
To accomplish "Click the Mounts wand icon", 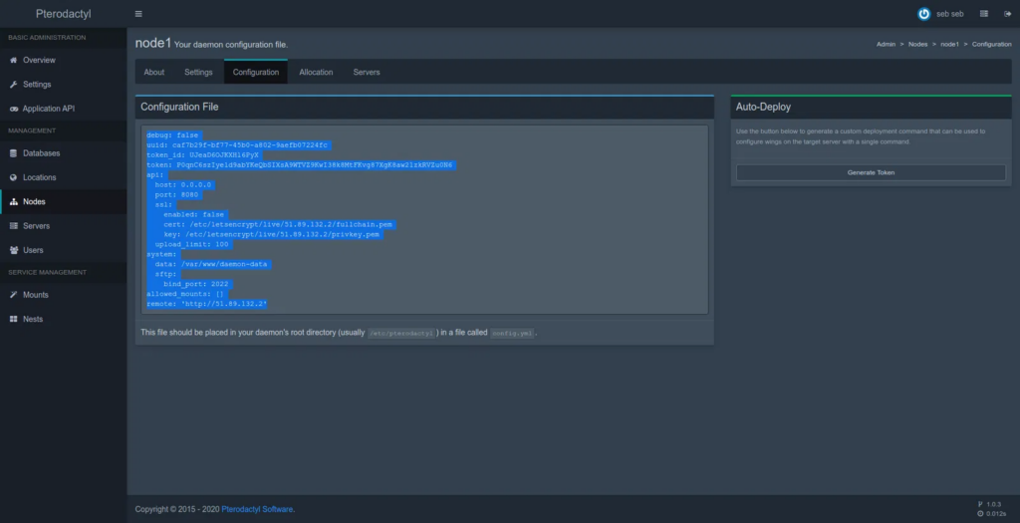I will point(13,295).
